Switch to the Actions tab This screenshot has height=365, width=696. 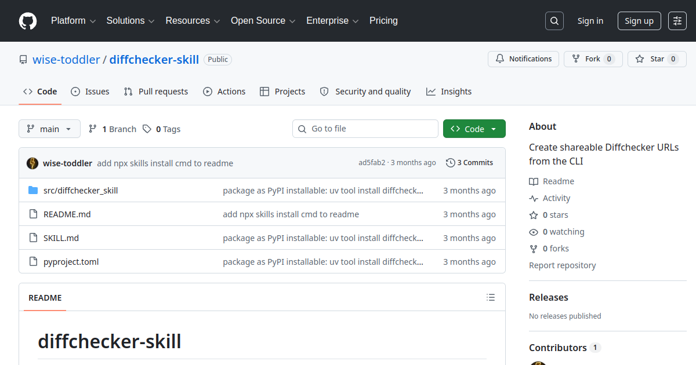pyautogui.click(x=224, y=92)
